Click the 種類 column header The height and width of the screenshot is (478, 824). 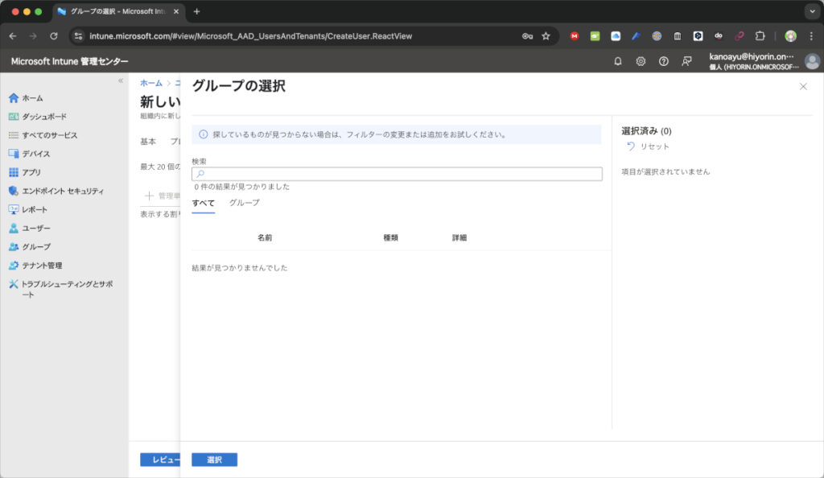click(390, 238)
